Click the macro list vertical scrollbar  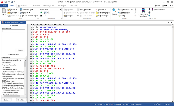[x=25, y=77]
